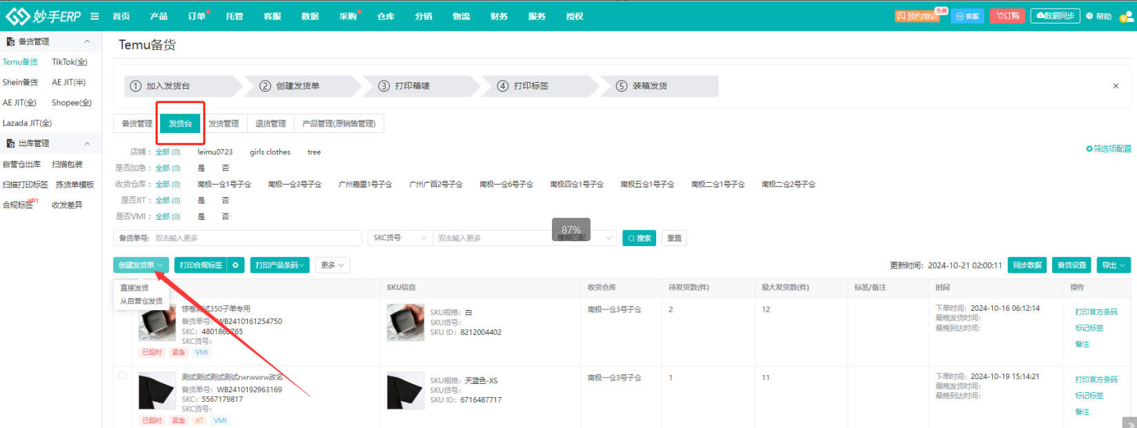Open TikTok(全) in the sidebar
Viewport: 1137px width, 428px height.
70,62
